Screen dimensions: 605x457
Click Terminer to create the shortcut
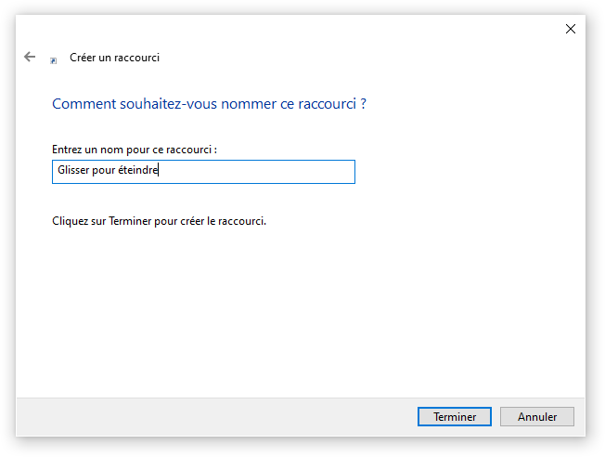click(454, 416)
